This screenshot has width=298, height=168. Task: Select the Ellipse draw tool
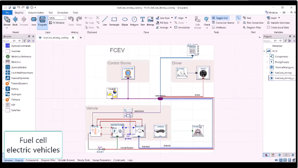pos(125,21)
